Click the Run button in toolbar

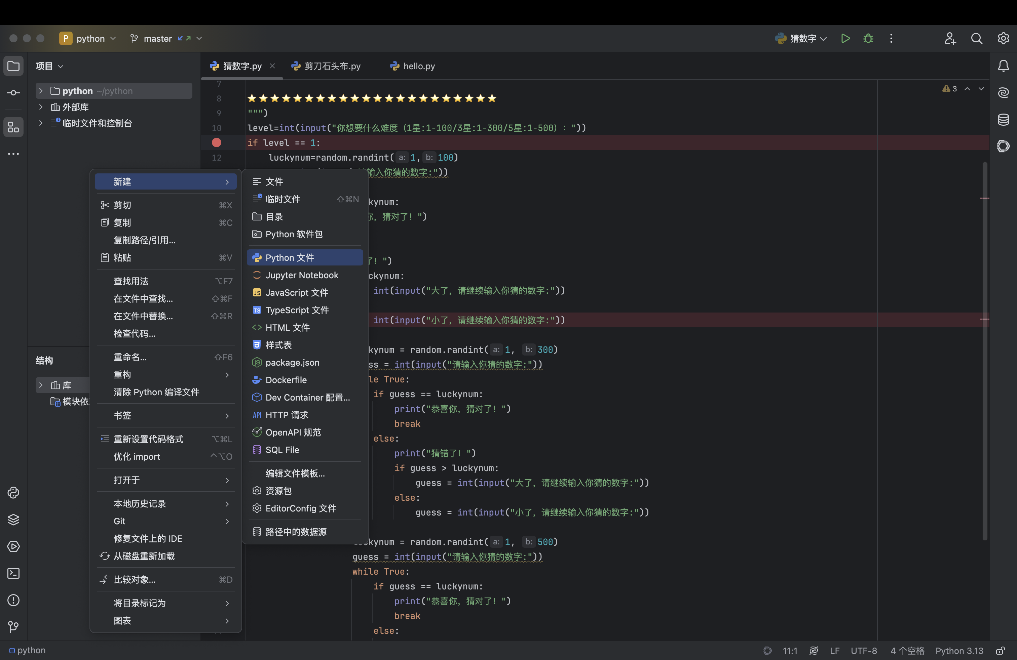tap(845, 38)
